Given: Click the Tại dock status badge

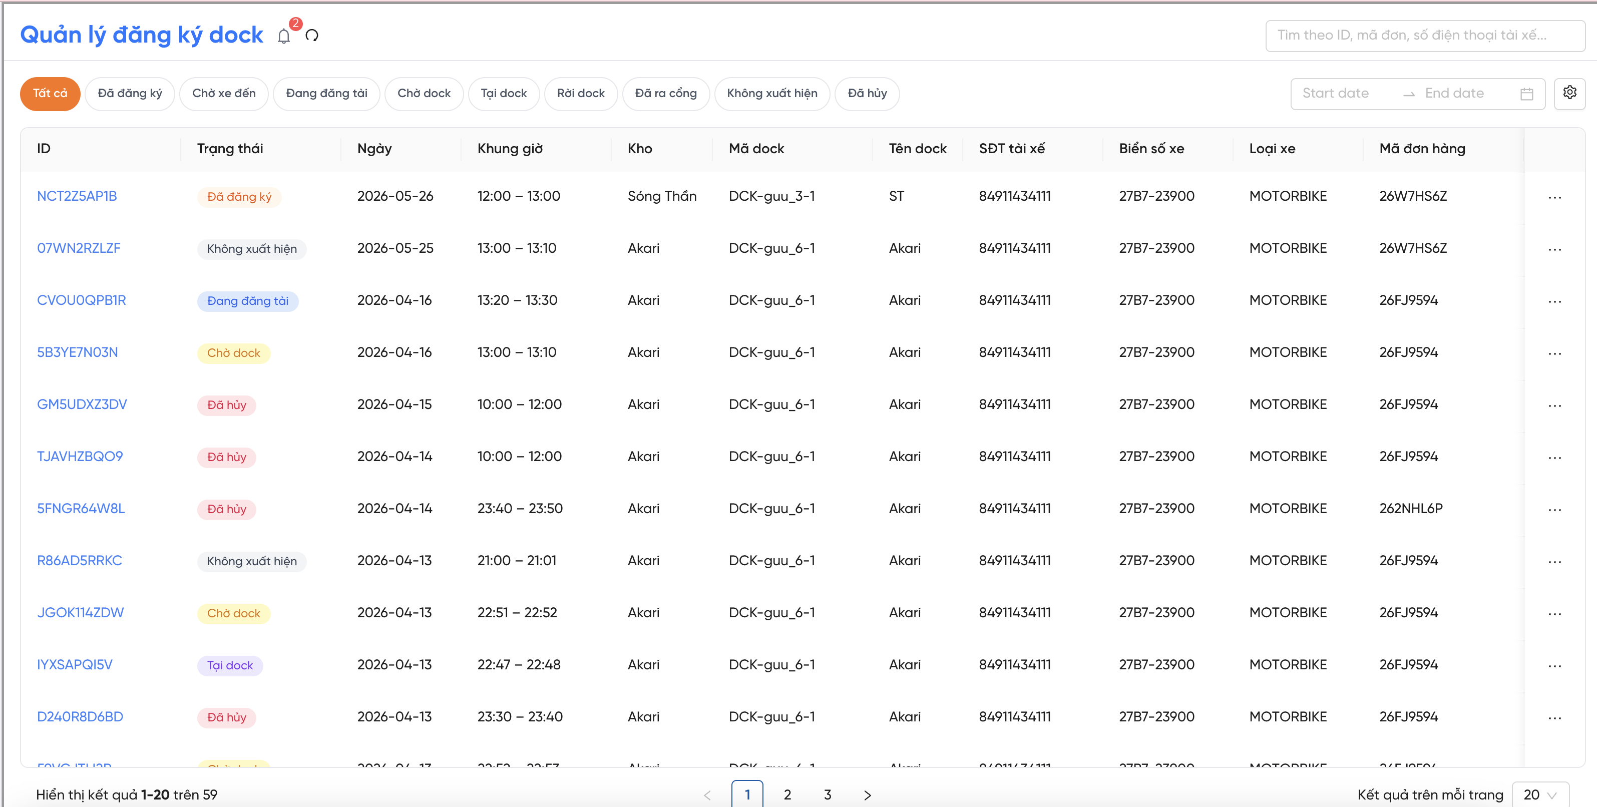Looking at the screenshot, I should (230, 666).
